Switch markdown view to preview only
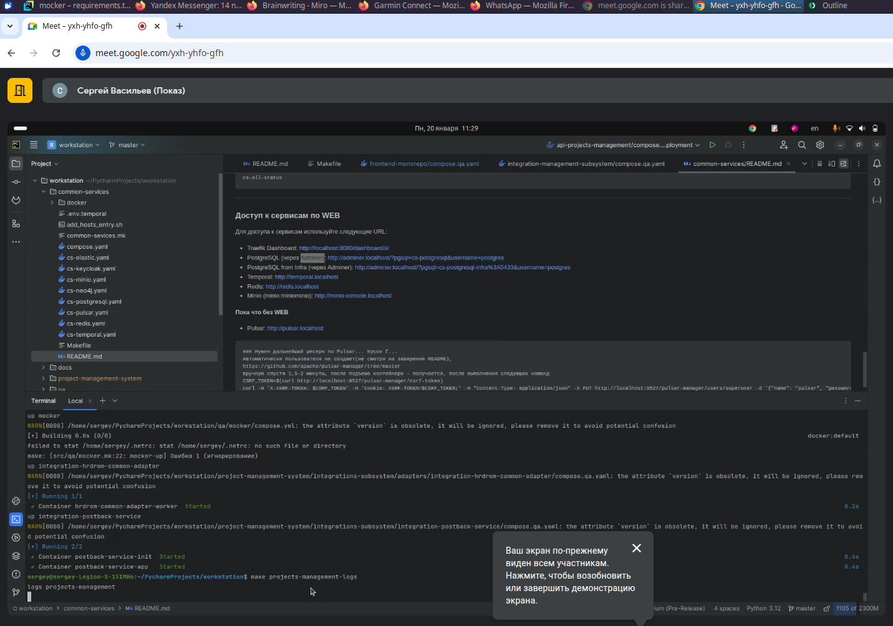Screen dimensions: 893x626 click(x=843, y=164)
